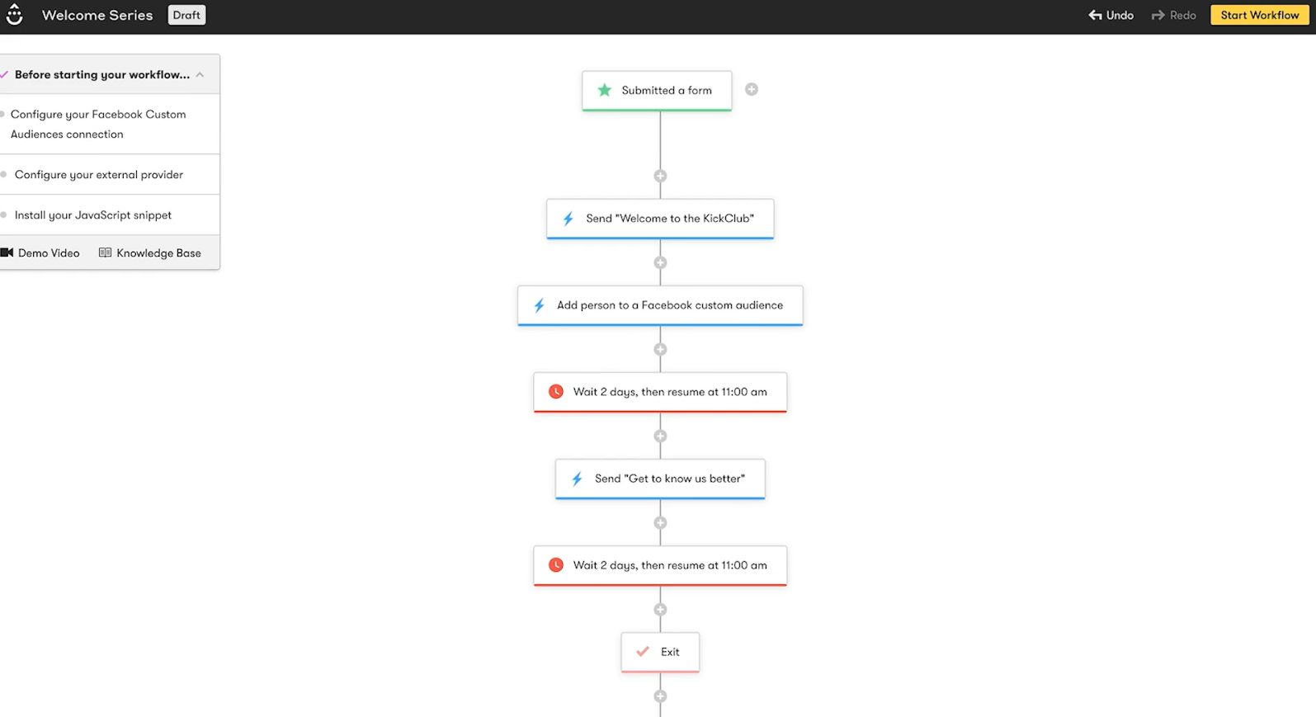Expand the plus below the KickClub email step
Image resolution: width=1316 pixels, height=717 pixels.
tap(660, 262)
